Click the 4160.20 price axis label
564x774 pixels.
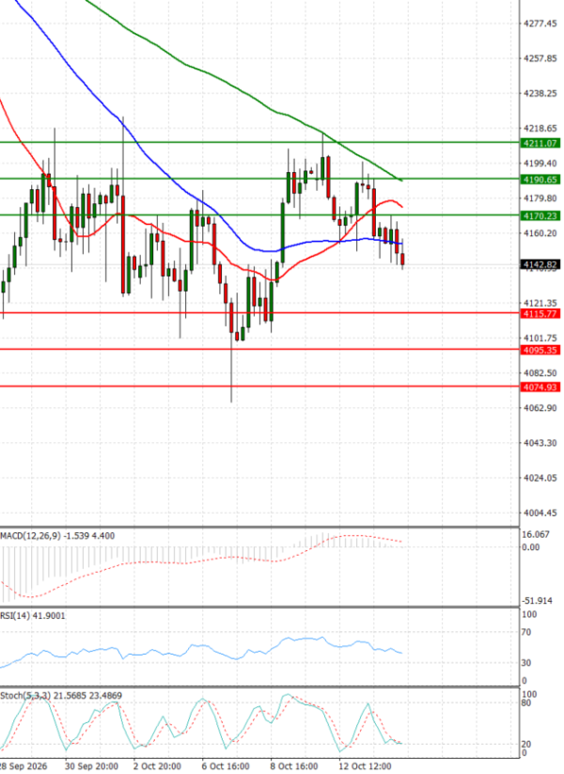(540, 233)
